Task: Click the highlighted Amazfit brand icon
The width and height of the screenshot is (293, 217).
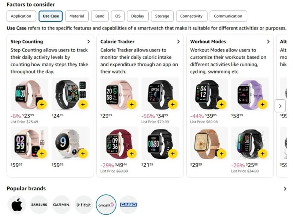Action: point(106,205)
